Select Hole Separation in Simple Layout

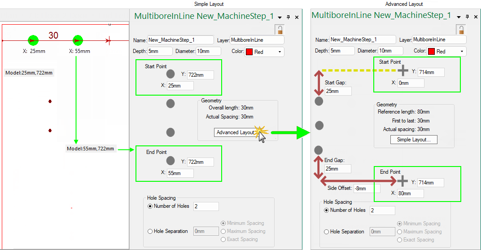point(150,232)
